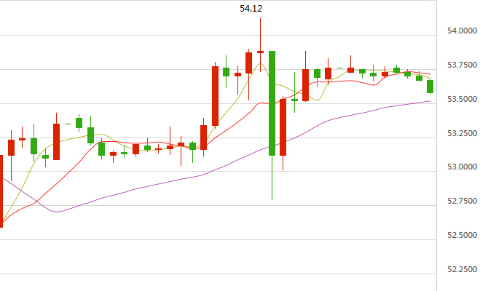488x291 pixels.
Task: Click the lowest dip of the purple average line
Action: click(x=57, y=212)
